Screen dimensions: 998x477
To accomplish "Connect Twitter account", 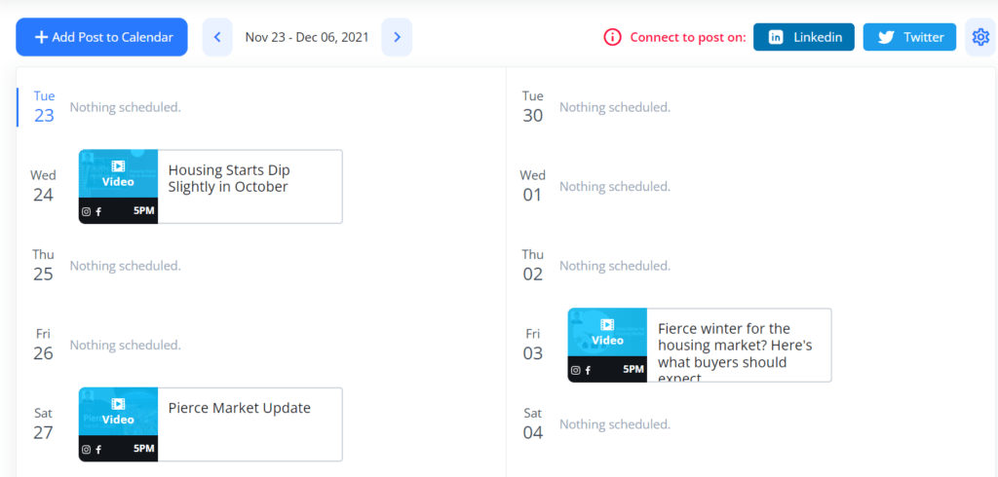I will tap(910, 37).
